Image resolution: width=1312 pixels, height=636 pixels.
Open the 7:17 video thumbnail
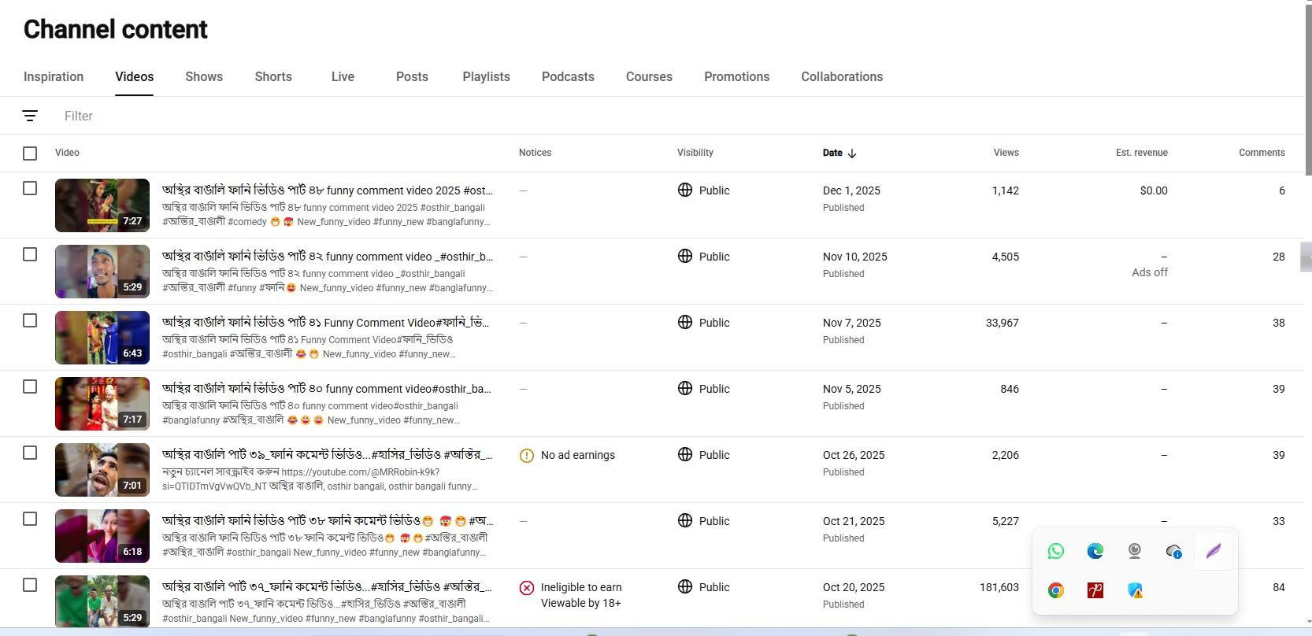pos(102,404)
